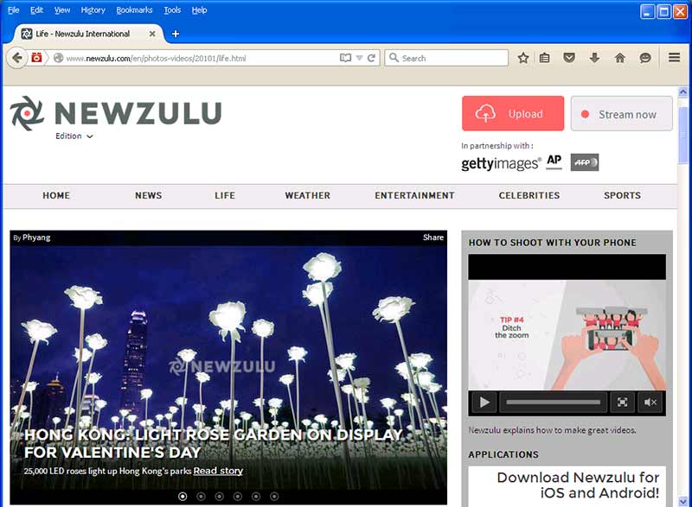Screen dimensions: 692x507
Task: Click the search magnifier icon
Action: (x=394, y=58)
